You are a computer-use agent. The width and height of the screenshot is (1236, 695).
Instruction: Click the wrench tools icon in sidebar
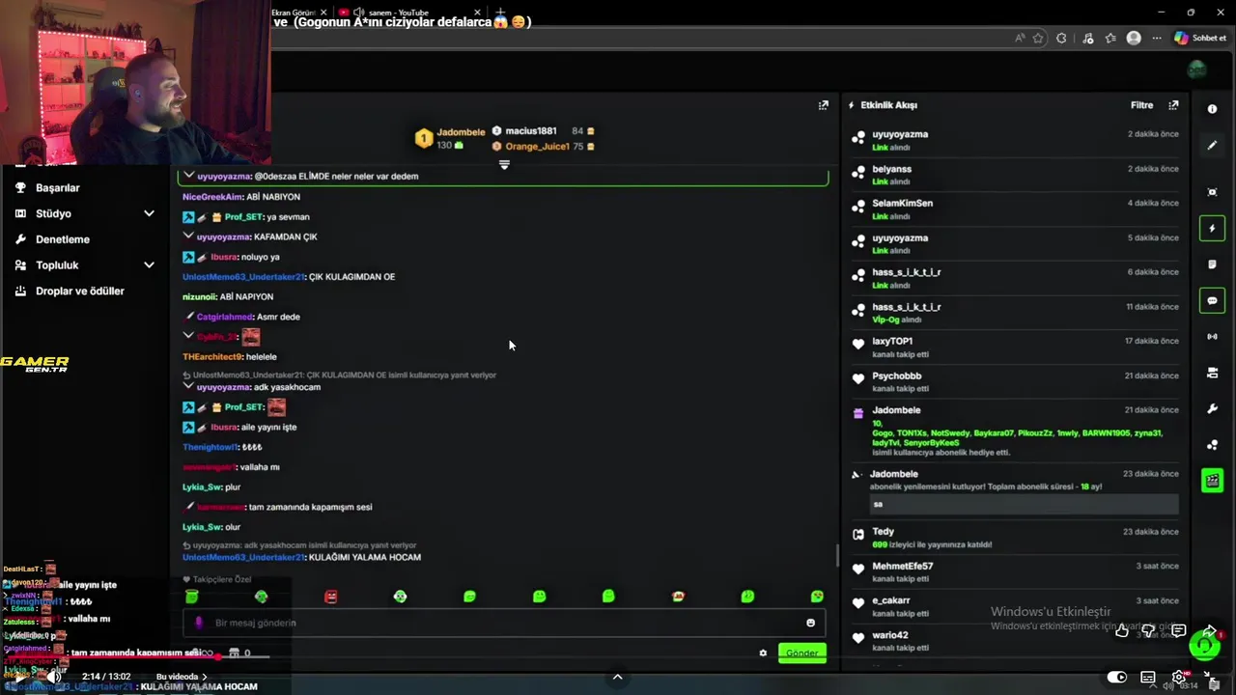[x=1212, y=408]
